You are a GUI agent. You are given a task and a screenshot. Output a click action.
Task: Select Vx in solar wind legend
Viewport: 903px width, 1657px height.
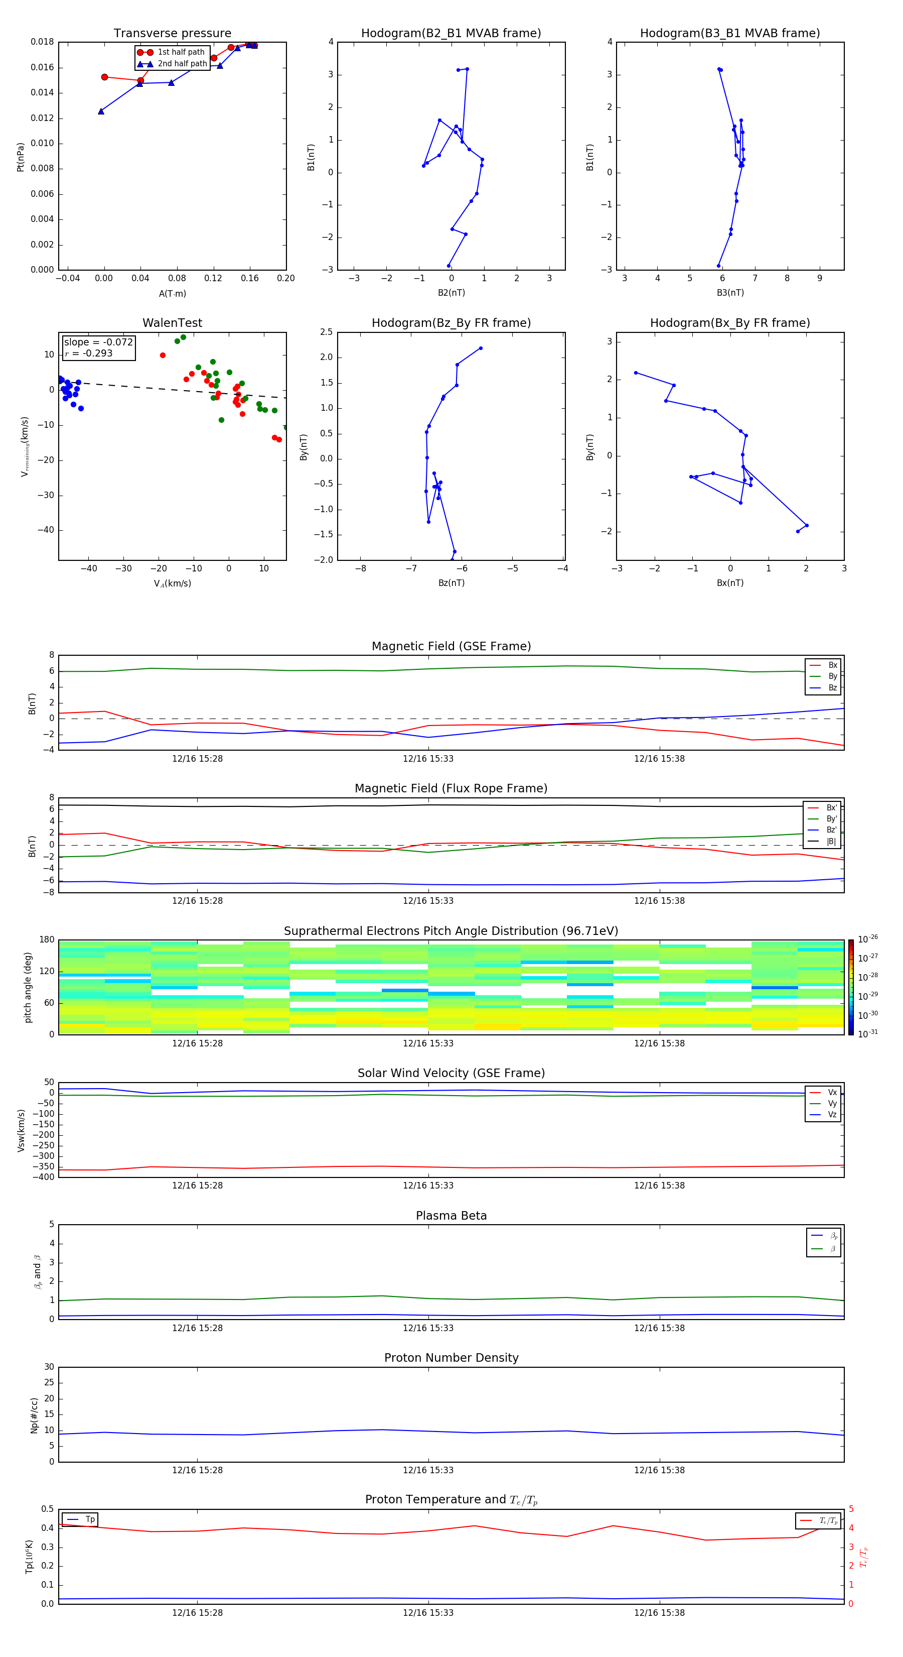(x=823, y=1092)
